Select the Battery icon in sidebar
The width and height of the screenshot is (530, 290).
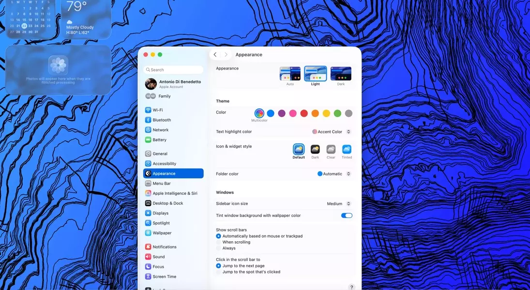(x=148, y=140)
